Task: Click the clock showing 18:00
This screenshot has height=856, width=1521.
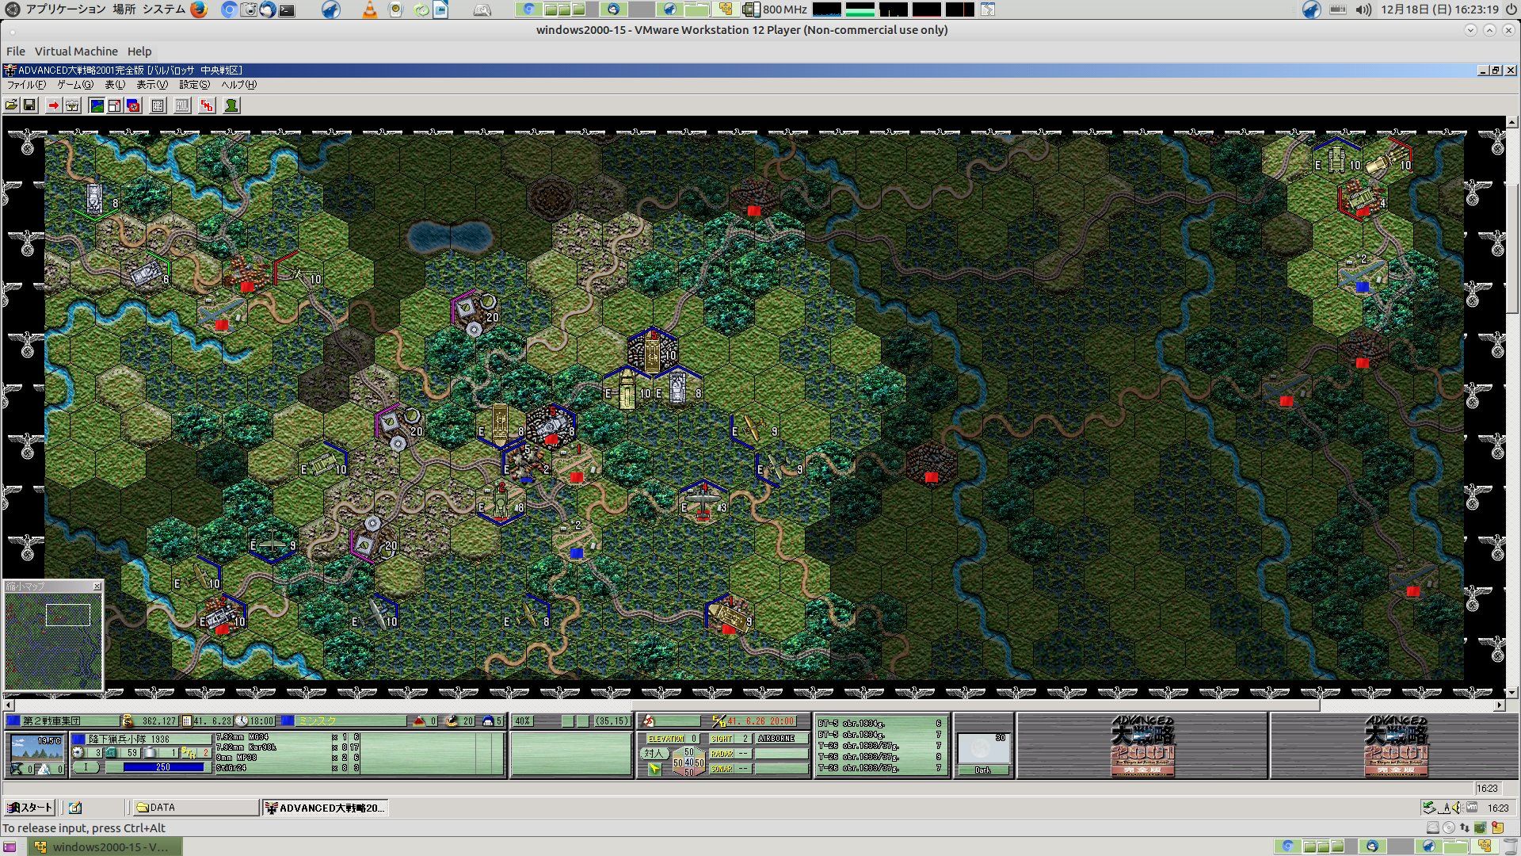Action: pyautogui.click(x=257, y=721)
